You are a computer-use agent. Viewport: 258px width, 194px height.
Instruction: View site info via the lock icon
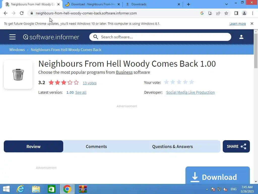tap(32, 13)
